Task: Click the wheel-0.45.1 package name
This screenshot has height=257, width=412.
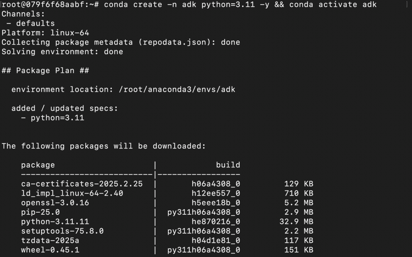Action: [50, 250]
